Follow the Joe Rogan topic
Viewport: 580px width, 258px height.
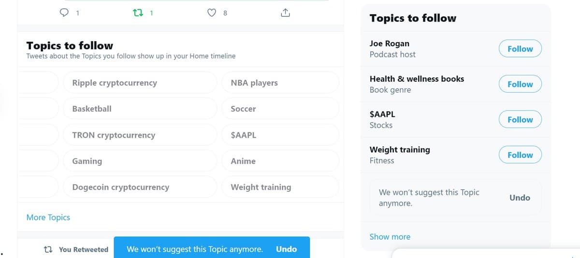point(520,49)
